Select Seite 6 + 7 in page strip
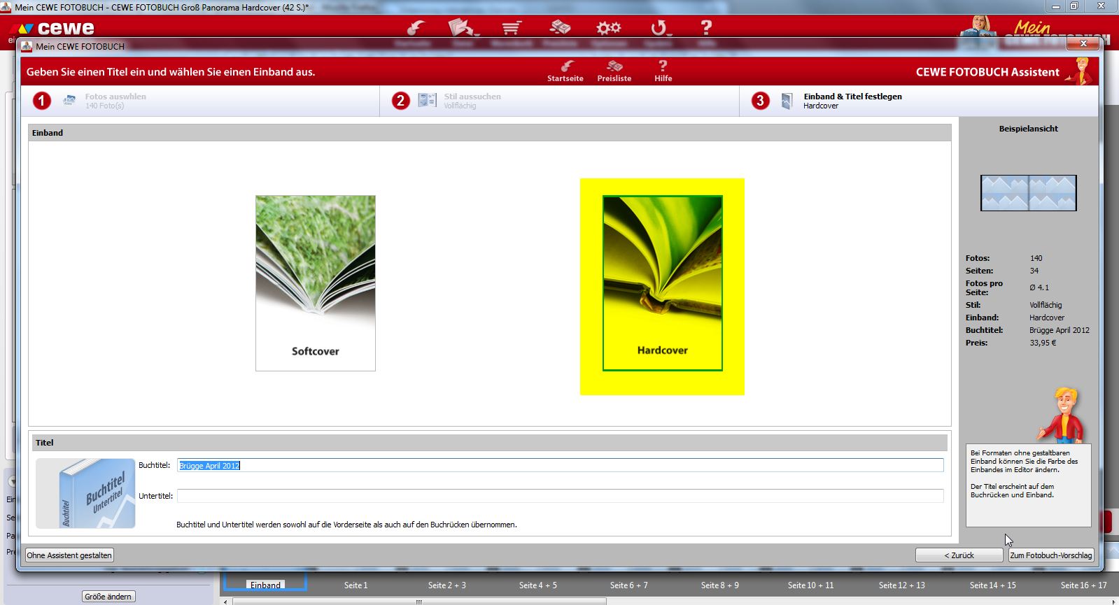1119x605 pixels. (628, 585)
